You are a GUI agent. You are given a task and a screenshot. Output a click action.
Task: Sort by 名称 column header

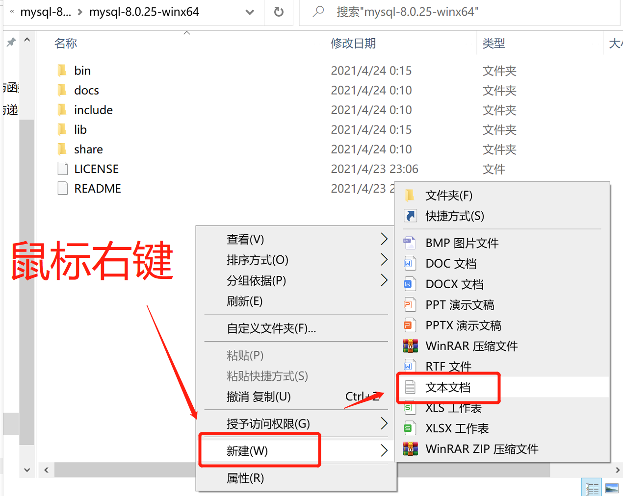66,43
